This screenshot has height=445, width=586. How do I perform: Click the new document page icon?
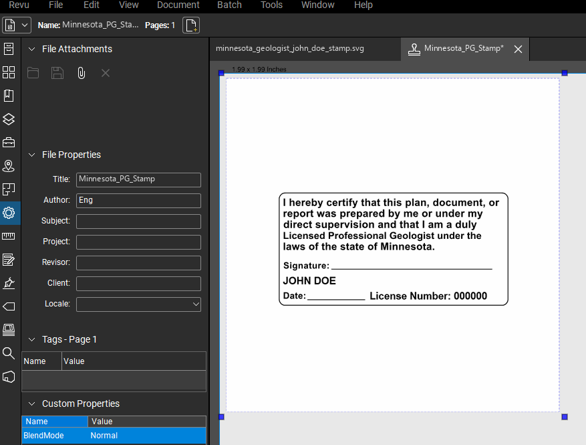coord(191,25)
